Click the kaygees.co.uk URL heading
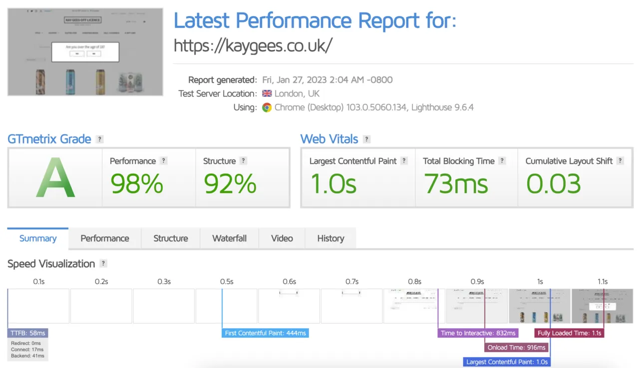 click(x=253, y=45)
